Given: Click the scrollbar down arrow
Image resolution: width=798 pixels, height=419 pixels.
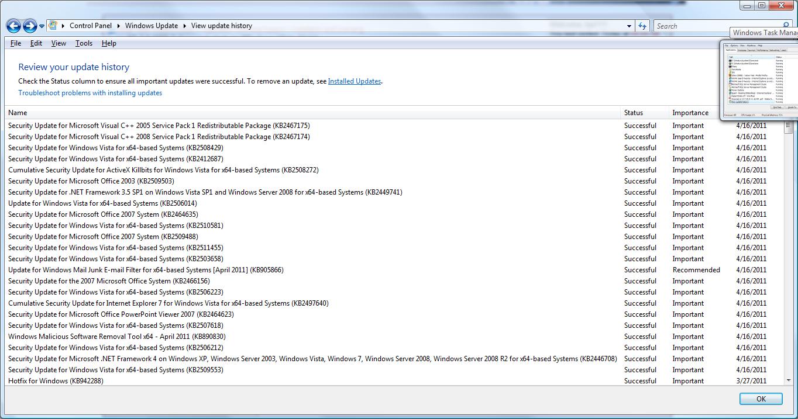Looking at the screenshot, I should pos(788,380).
